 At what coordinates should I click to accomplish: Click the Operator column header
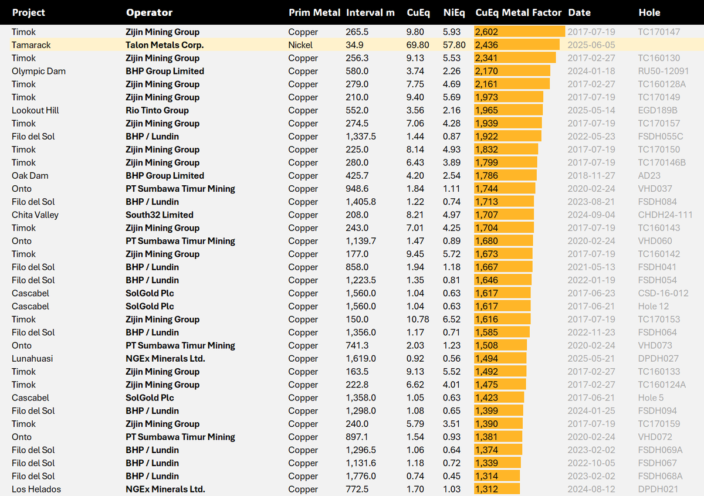click(149, 12)
